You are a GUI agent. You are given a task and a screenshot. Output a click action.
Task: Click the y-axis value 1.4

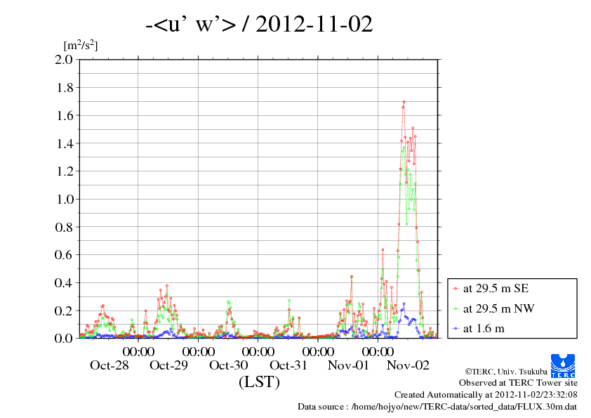click(65, 143)
